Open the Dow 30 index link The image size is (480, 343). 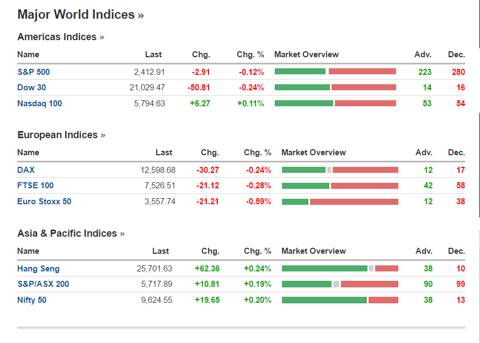pos(33,88)
